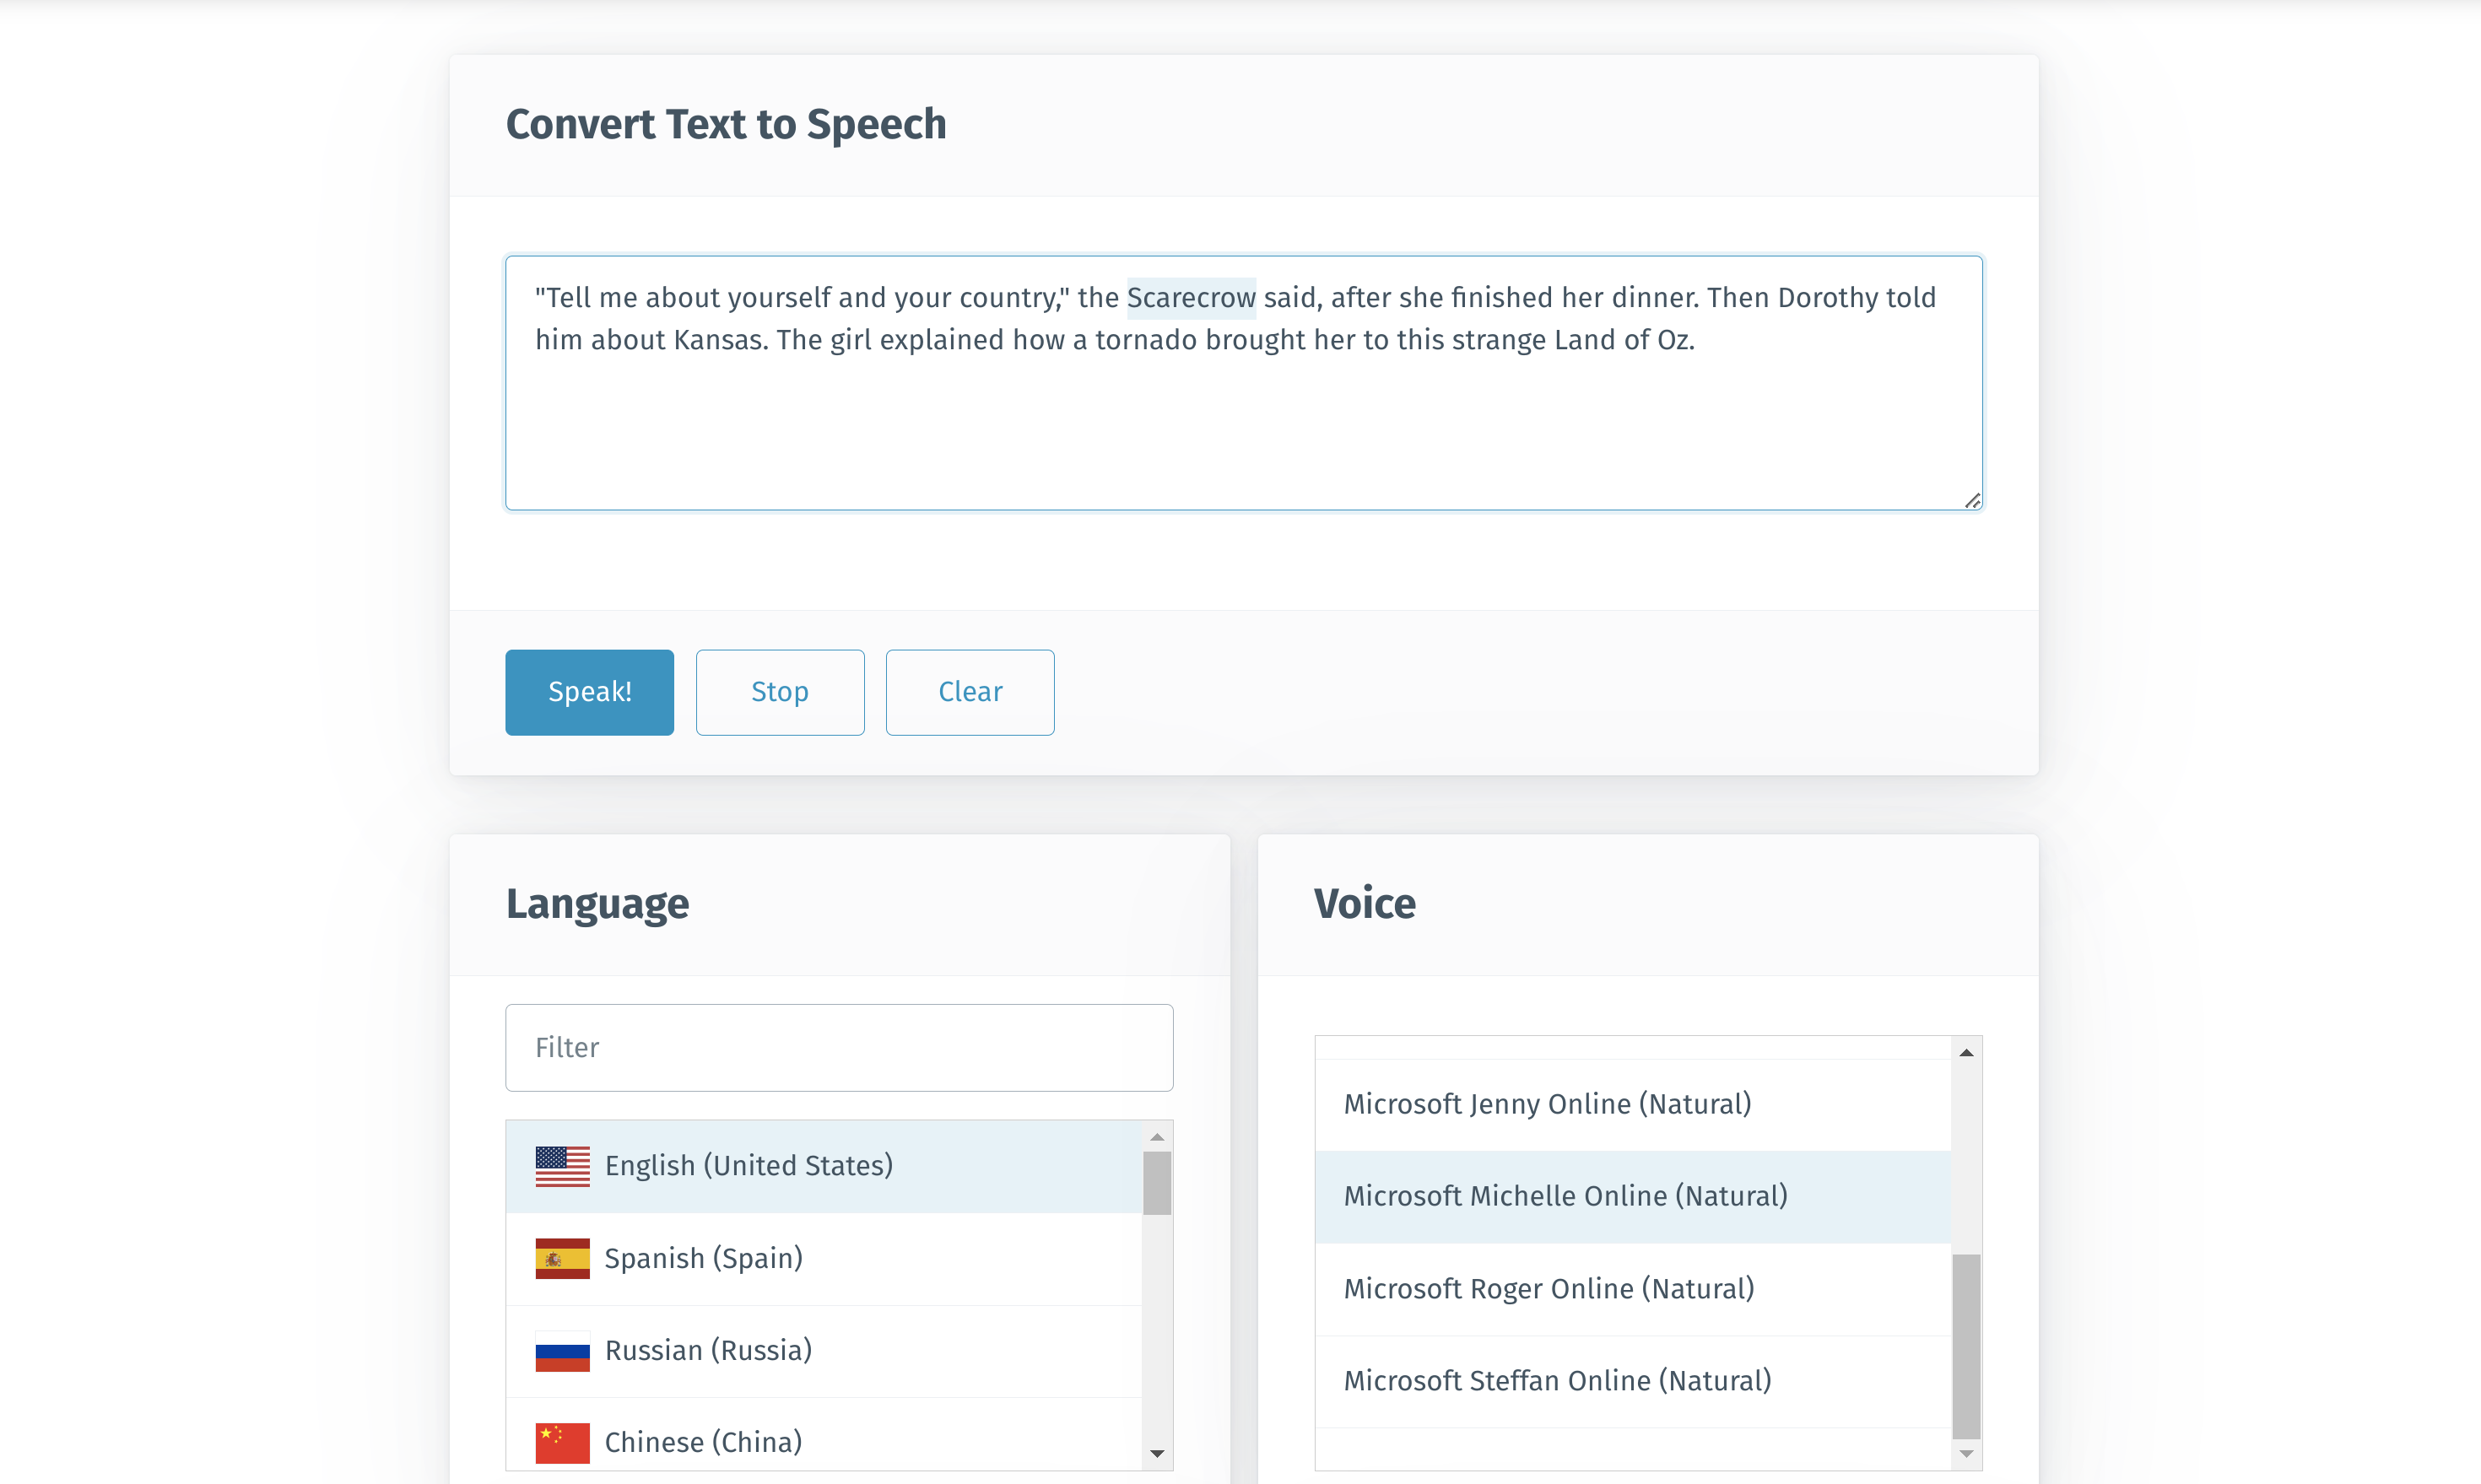Select the Microsoft Roger Online voice
The image size is (2481, 1484).
[x=1548, y=1289]
